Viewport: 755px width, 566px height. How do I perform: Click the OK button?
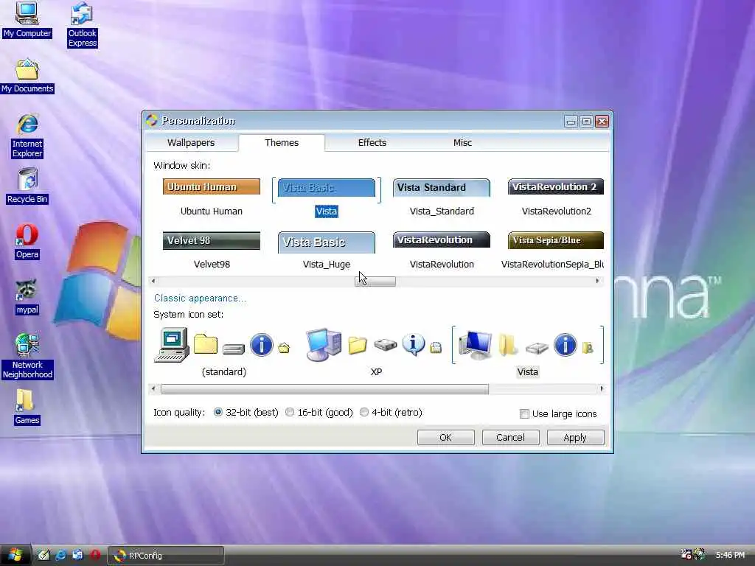(x=445, y=438)
